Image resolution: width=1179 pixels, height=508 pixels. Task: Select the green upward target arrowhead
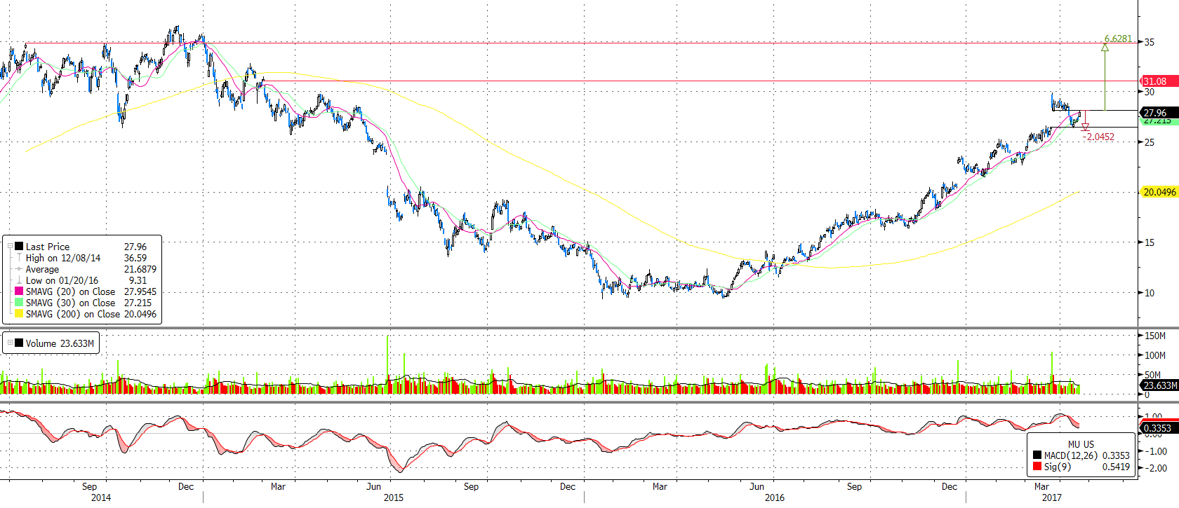point(1105,47)
